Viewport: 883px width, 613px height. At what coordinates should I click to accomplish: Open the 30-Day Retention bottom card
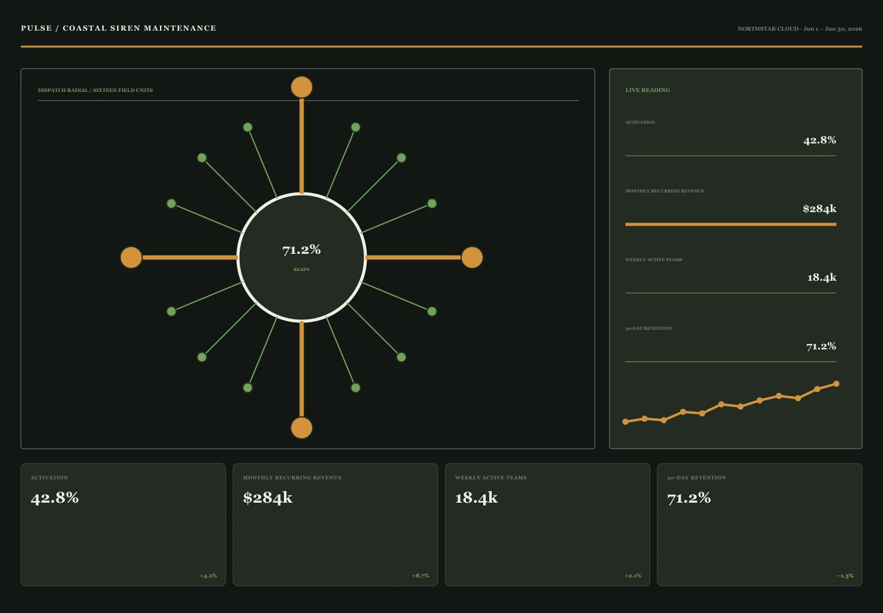point(760,525)
